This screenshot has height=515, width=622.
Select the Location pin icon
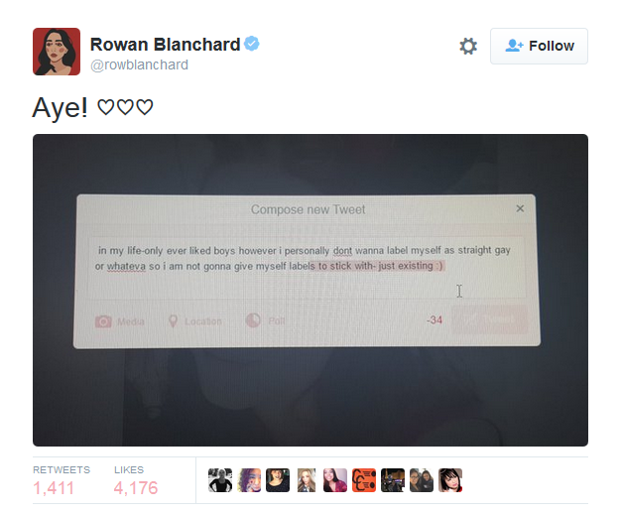173,321
